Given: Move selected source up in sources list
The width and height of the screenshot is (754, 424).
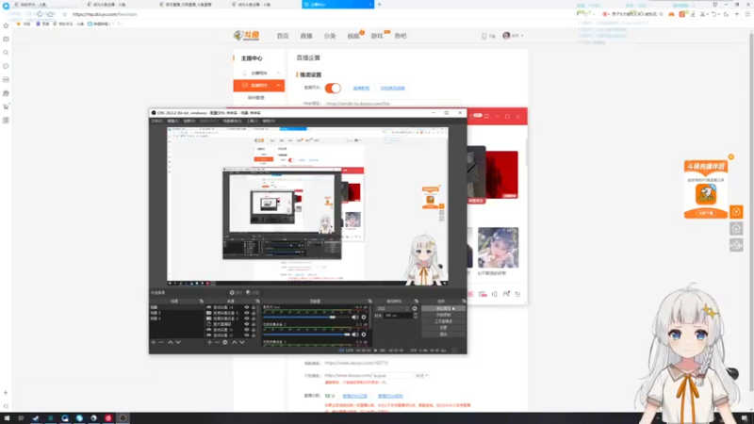Looking at the screenshot, I should (x=234, y=342).
